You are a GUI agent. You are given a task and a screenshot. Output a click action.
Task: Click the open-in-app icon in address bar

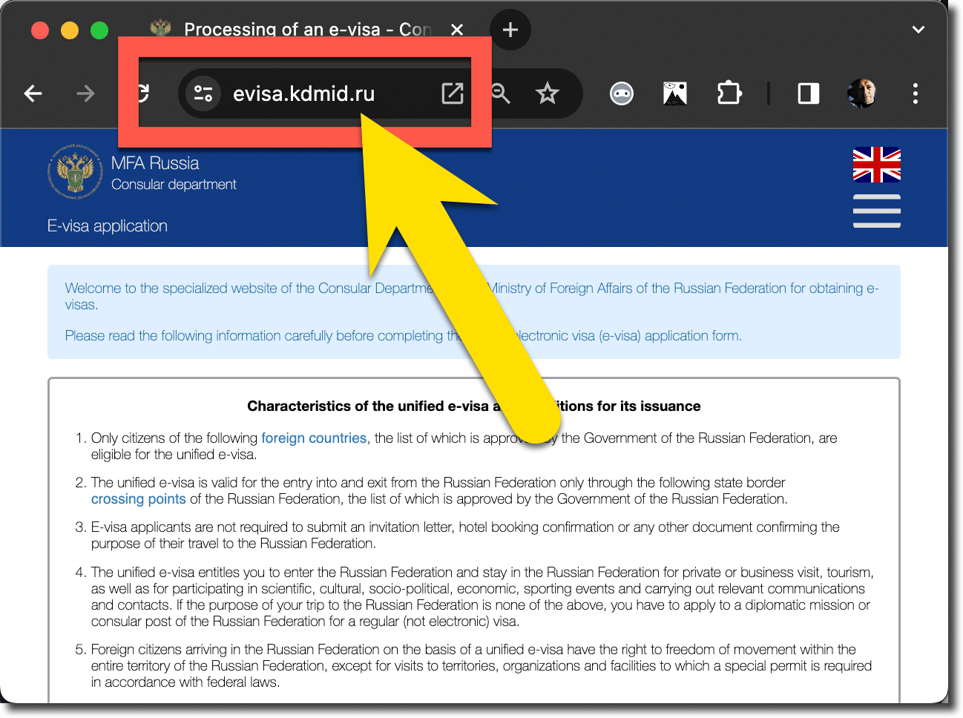(452, 93)
